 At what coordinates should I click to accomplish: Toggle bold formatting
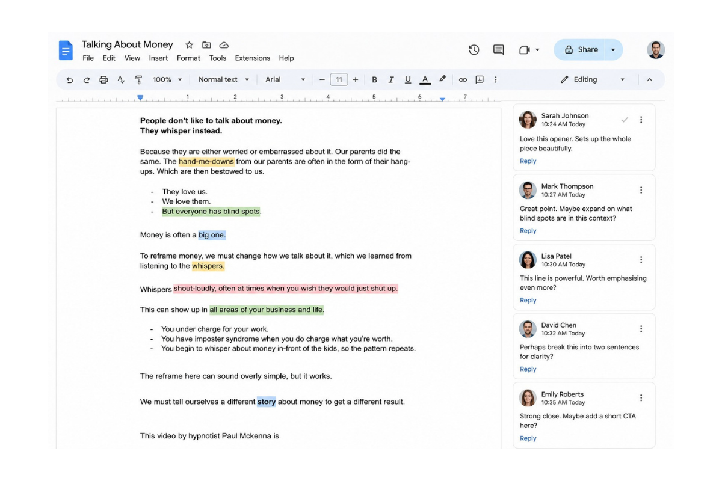pos(374,79)
